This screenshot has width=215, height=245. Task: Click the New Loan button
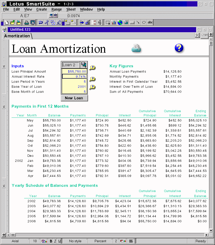(x=74, y=98)
